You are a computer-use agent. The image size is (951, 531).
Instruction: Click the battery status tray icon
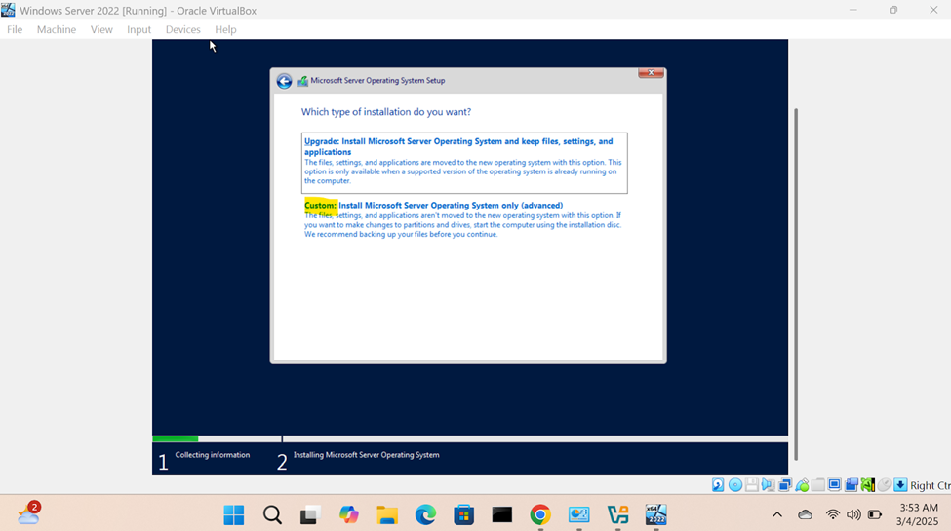pos(875,515)
